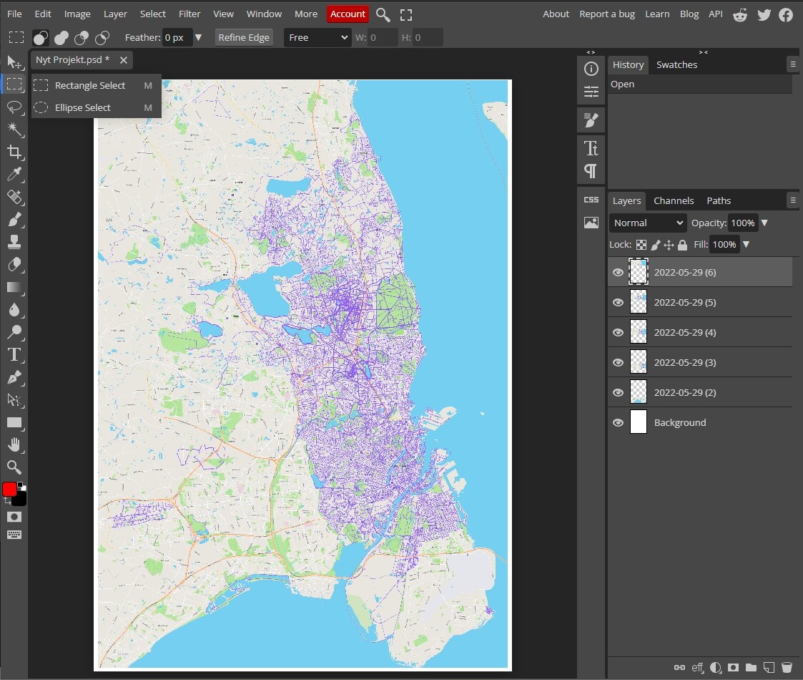Open the Normal blend mode dropdown
Screen dimensions: 803x680
pos(648,223)
